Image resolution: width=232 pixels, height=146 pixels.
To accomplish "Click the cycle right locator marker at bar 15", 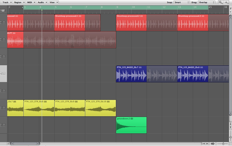I will (x=209, y=7).
